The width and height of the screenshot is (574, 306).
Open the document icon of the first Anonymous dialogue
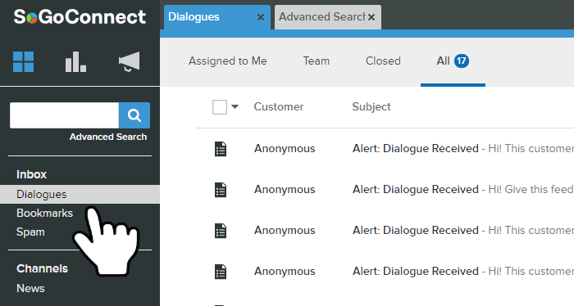(221, 149)
